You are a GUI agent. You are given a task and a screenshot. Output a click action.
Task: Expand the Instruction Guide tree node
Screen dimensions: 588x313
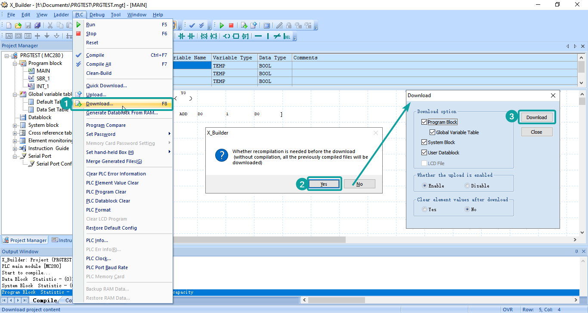pos(15,148)
